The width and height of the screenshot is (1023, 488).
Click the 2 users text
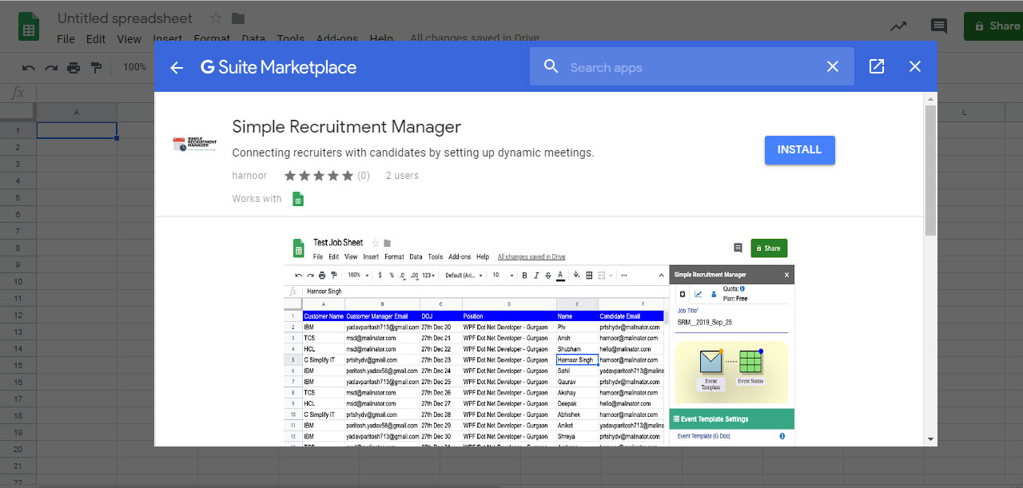pyautogui.click(x=402, y=176)
